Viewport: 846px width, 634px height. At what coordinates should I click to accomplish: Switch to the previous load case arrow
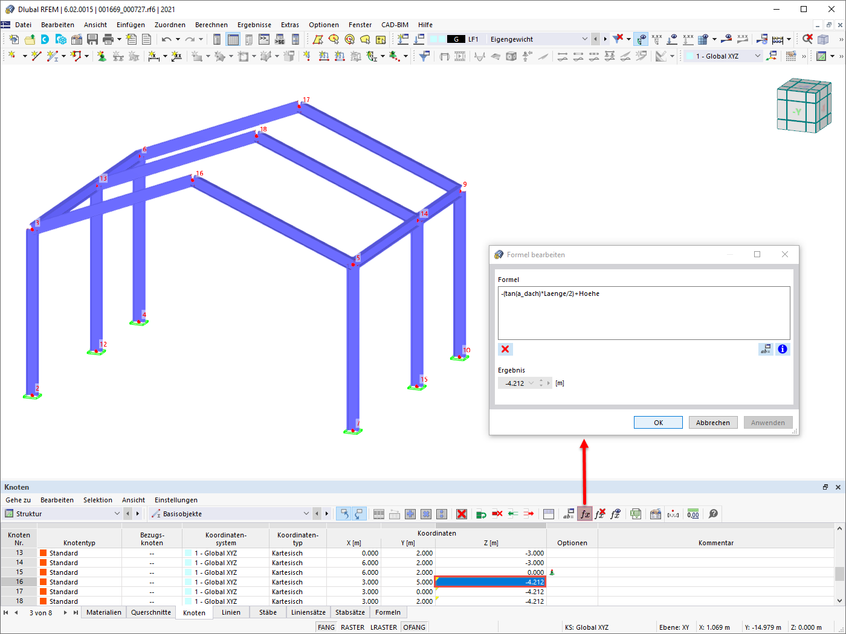pyautogui.click(x=596, y=39)
